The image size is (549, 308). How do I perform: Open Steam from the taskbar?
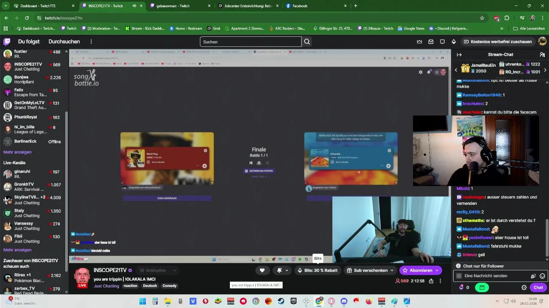pyautogui.click(x=281, y=301)
